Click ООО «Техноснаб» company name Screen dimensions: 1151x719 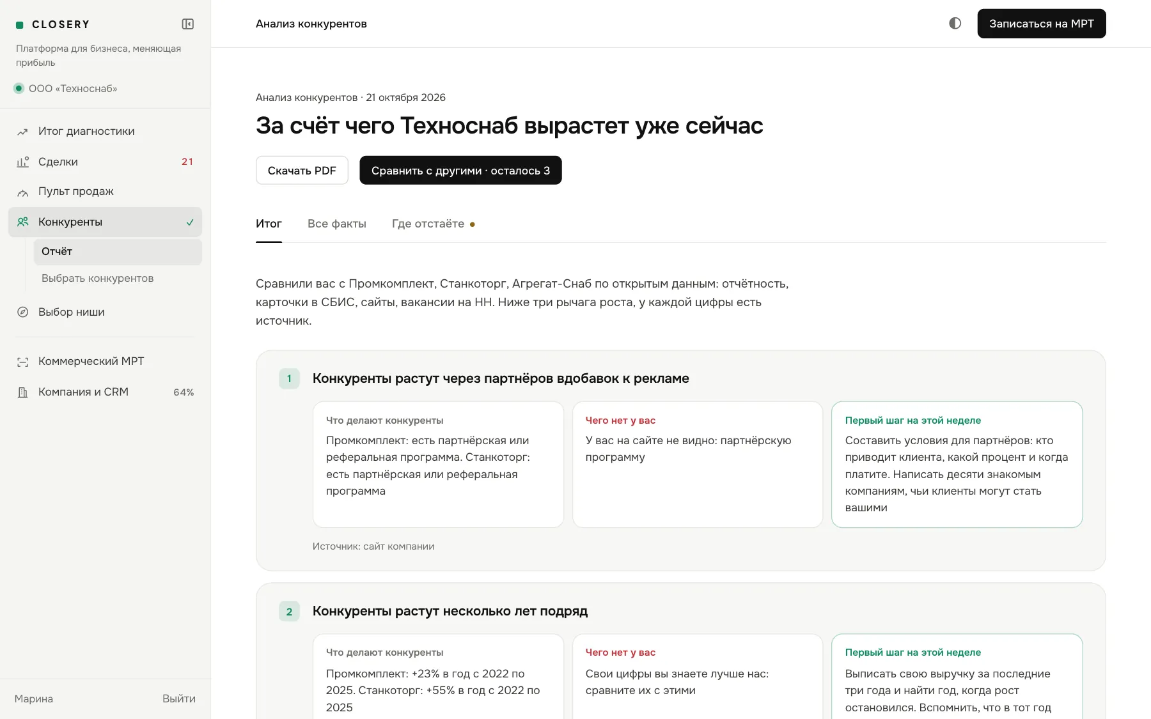click(x=73, y=88)
